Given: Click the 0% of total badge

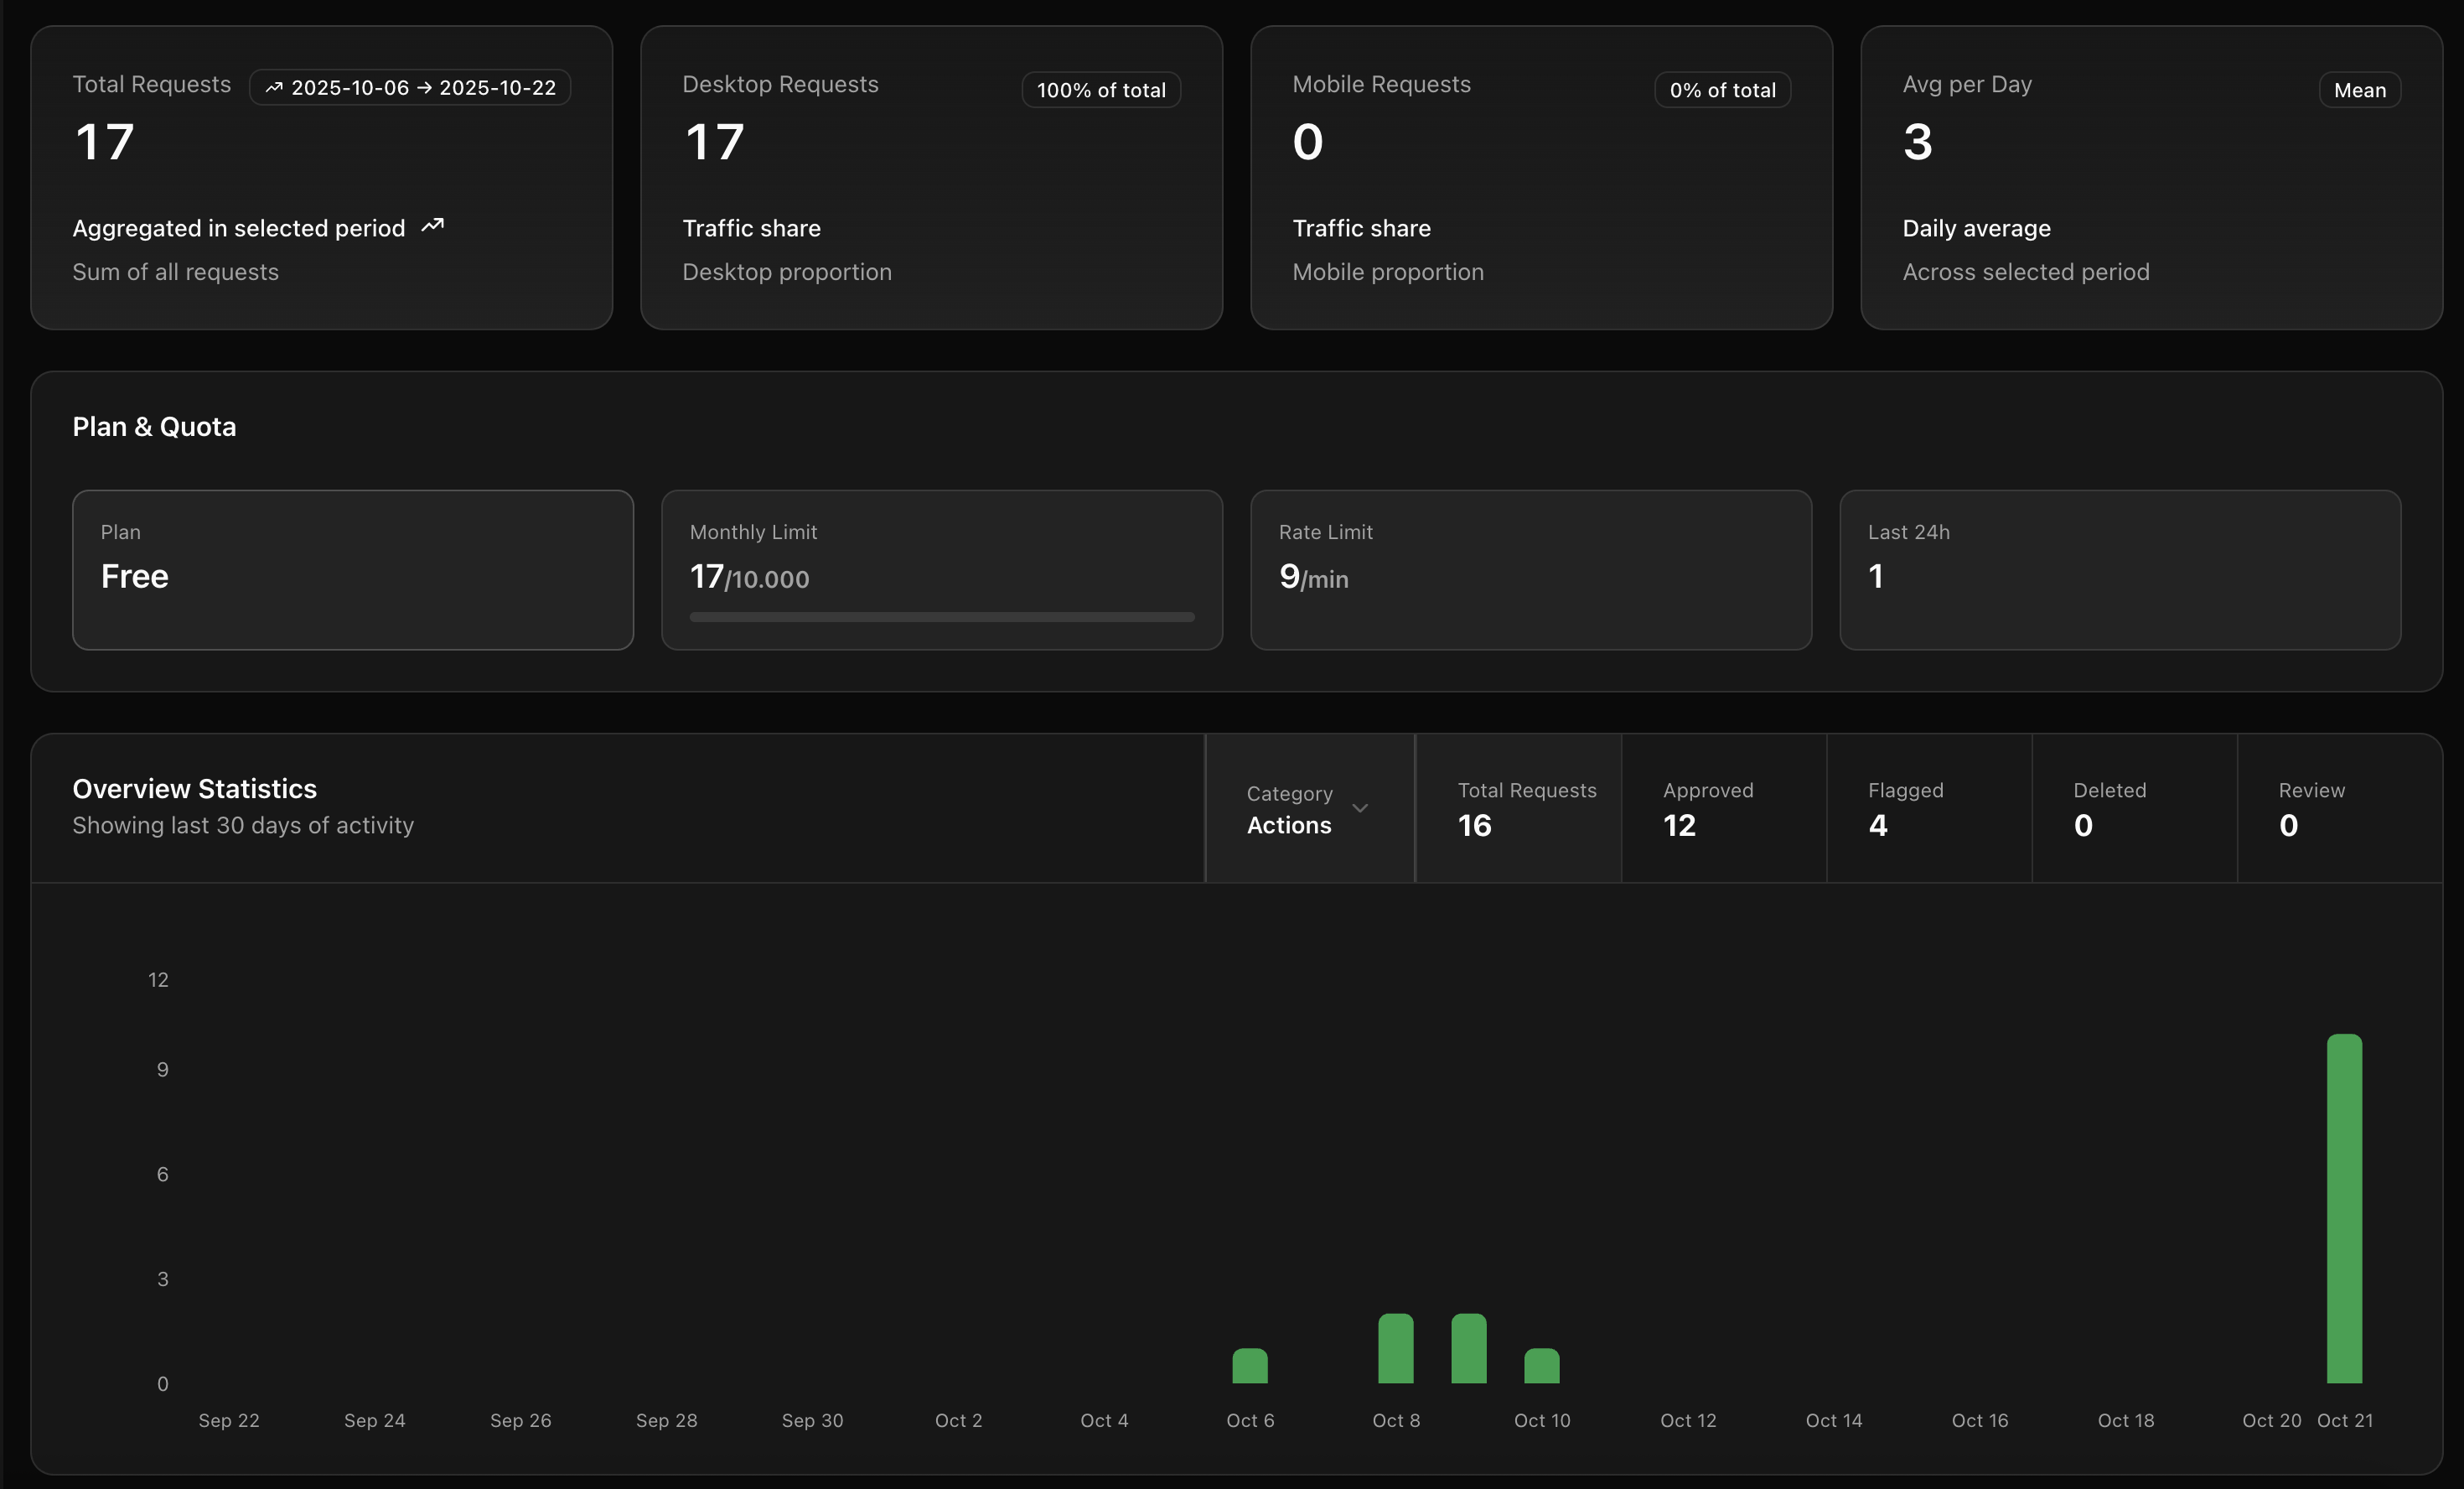Looking at the screenshot, I should (x=1722, y=90).
